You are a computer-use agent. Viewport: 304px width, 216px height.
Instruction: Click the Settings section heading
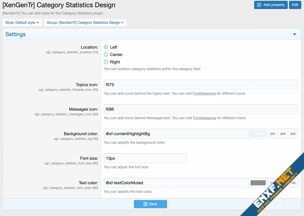(16, 34)
